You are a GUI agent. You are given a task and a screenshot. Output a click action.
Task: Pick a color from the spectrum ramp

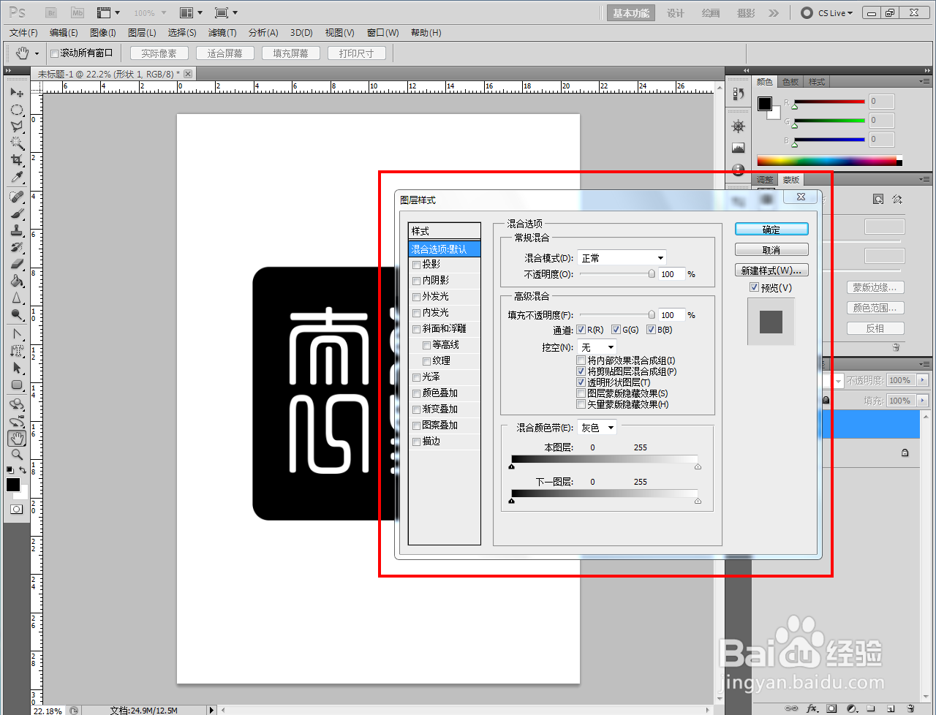click(826, 161)
